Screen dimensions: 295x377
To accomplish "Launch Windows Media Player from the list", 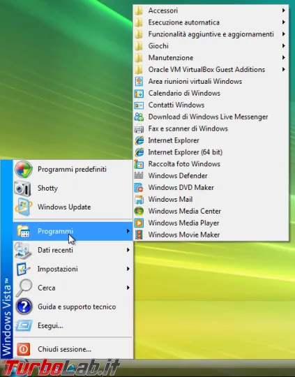I will pos(211,223).
